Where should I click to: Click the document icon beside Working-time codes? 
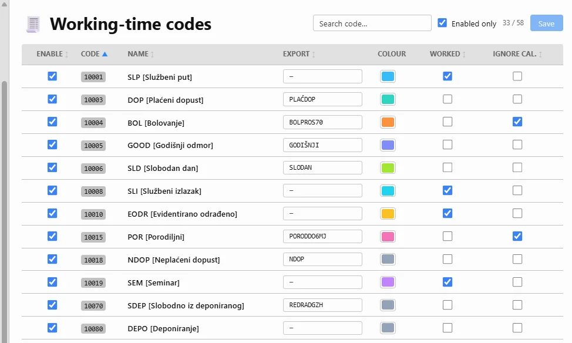pyautogui.click(x=33, y=25)
